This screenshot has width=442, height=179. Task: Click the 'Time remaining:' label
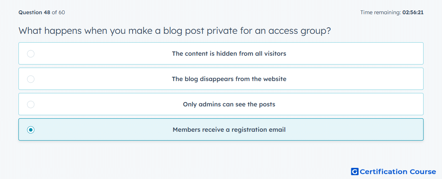(381, 12)
